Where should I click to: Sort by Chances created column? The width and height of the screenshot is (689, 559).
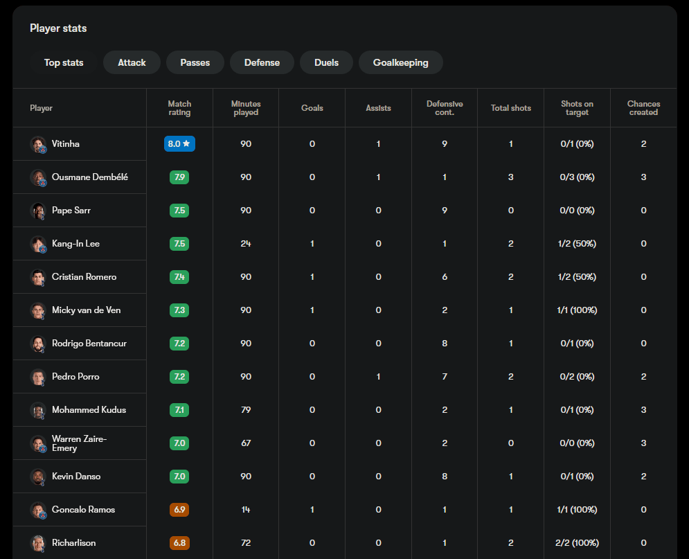[x=643, y=108]
